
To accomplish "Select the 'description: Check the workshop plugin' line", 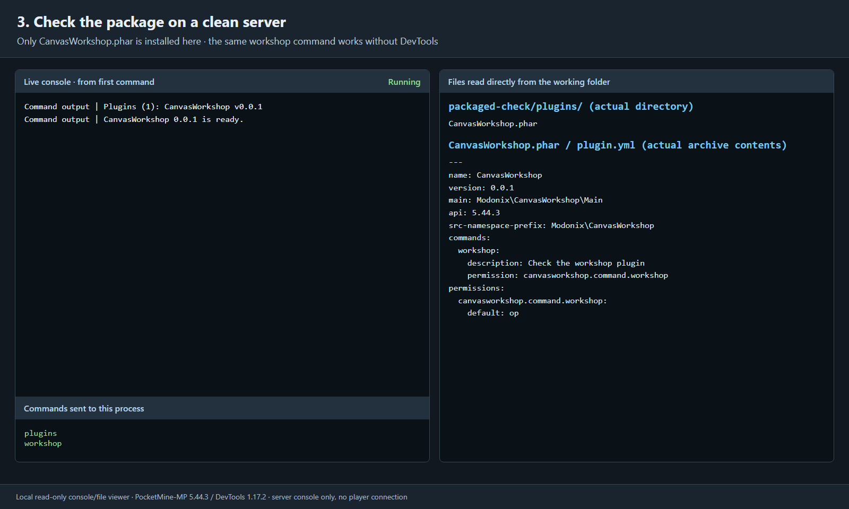I will (x=556, y=263).
